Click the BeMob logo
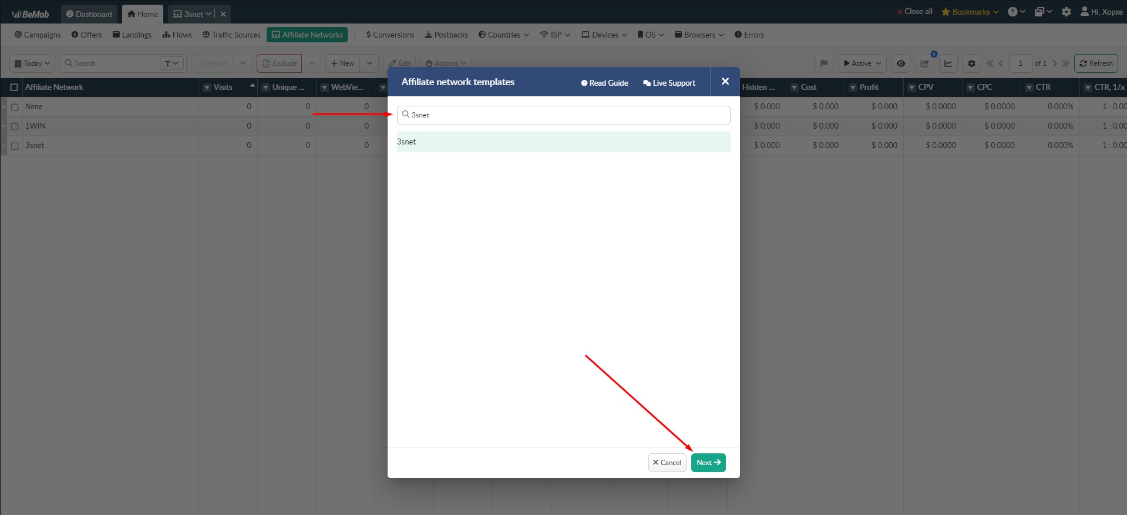1127x515 pixels. [x=30, y=14]
